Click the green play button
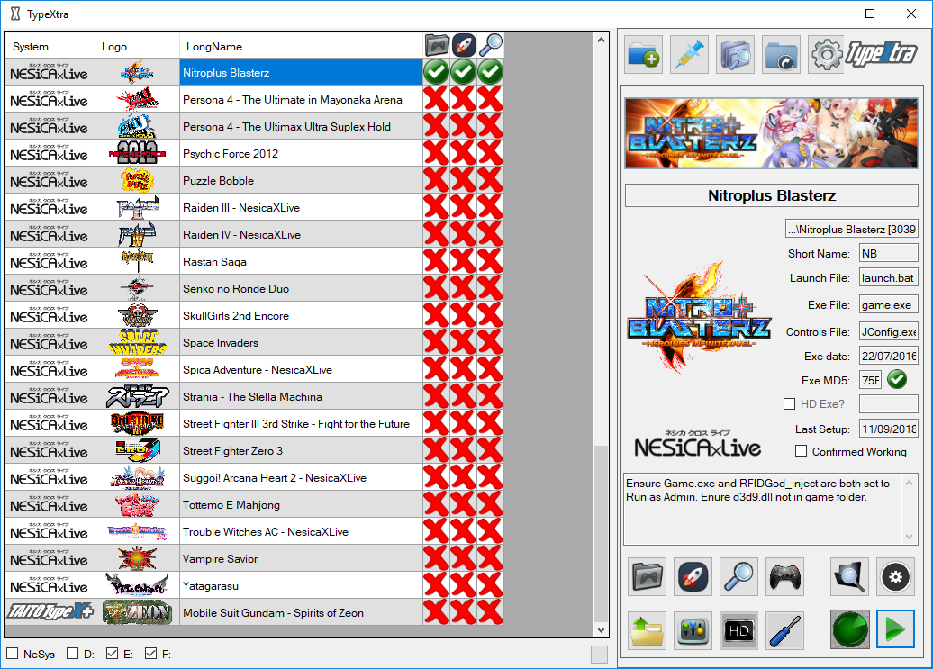Viewport: 933px width, 669px height. click(895, 629)
